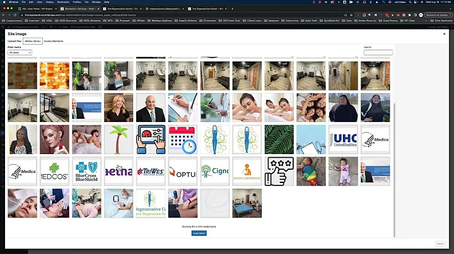Select the Optum logo thumbnail
Image resolution: width=454 pixels, height=254 pixels.
tap(183, 172)
